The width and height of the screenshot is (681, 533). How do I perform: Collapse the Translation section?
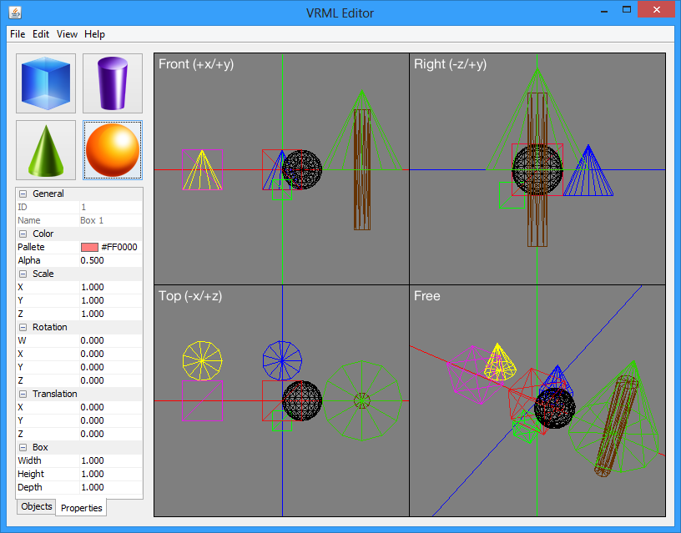[23, 395]
